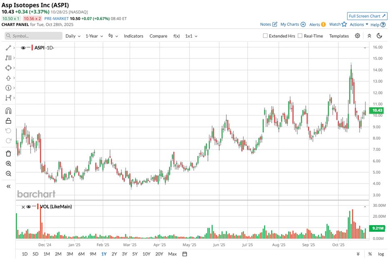Open chart settings gear icon
Viewport: 390px width, 263px height.
(x=357, y=36)
